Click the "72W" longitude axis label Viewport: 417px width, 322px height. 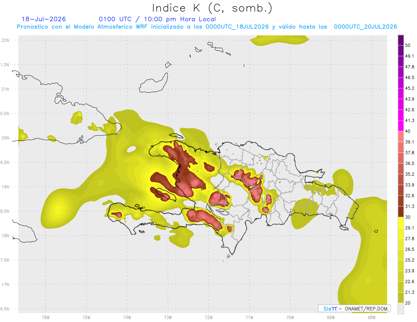point(208,317)
